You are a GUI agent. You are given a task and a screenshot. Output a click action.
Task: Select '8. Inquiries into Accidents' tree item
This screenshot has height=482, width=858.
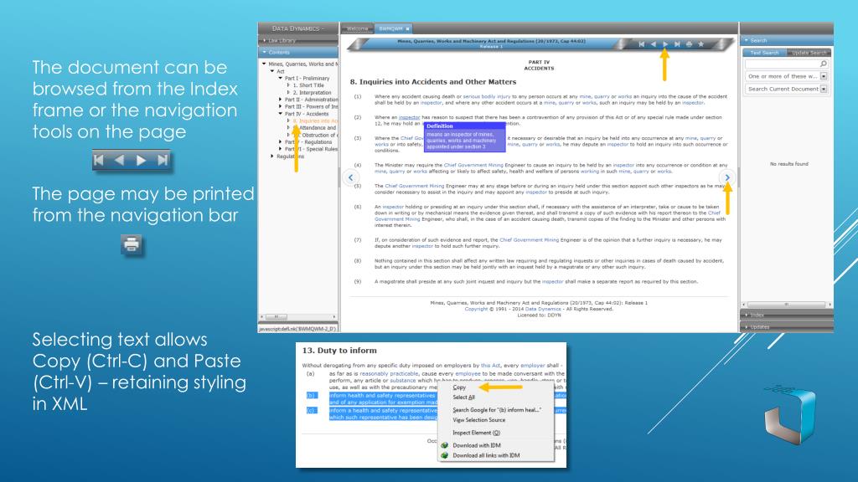pos(315,120)
